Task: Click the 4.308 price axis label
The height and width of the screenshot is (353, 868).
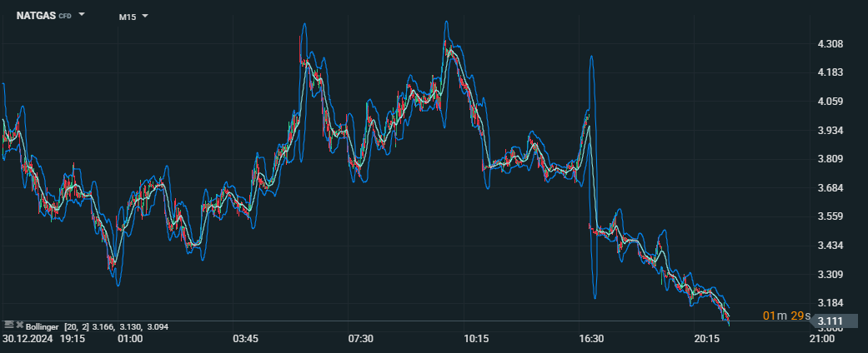Action: pyautogui.click(x=830, y=43)
